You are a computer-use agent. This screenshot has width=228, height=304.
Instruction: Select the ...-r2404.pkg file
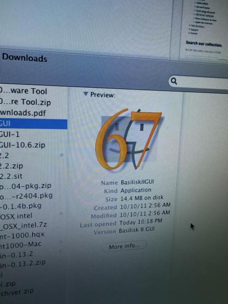coord(26,195)
